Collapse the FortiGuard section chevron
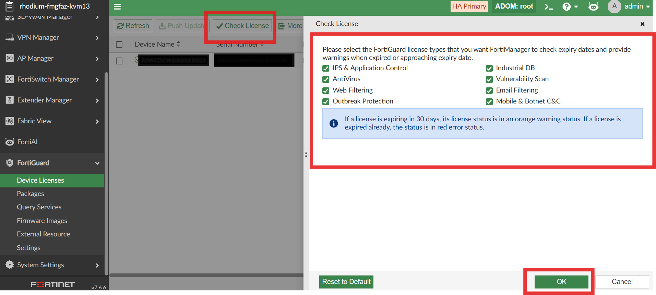 [x=97, y=163]
